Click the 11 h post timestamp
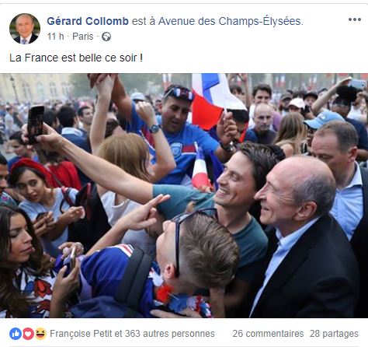This screenshot has width=368, height=347. (55, 37)
